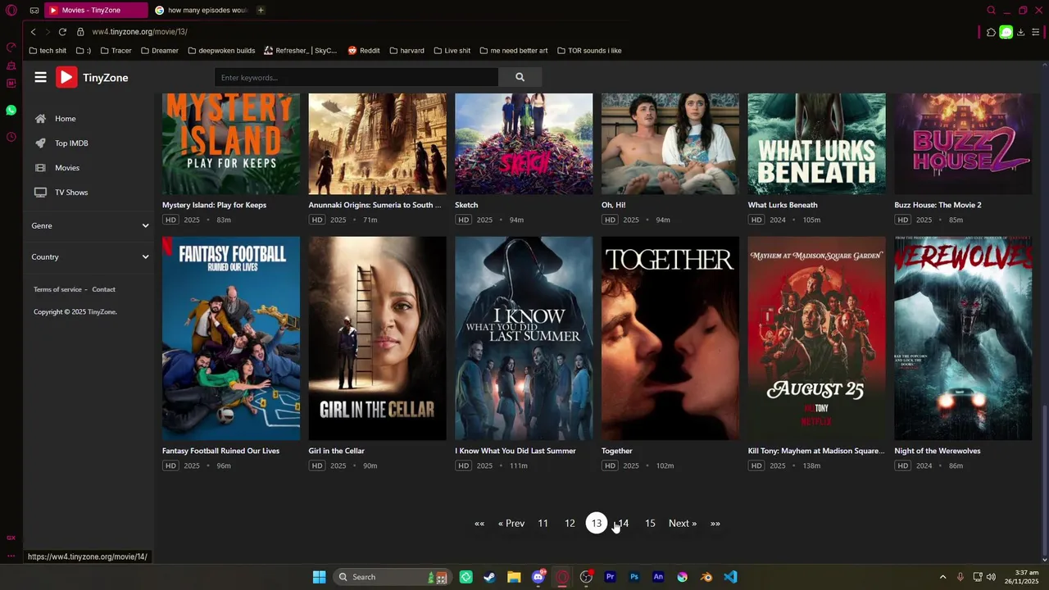
Task: Click the magnifier search button
Action: (520, 77)
